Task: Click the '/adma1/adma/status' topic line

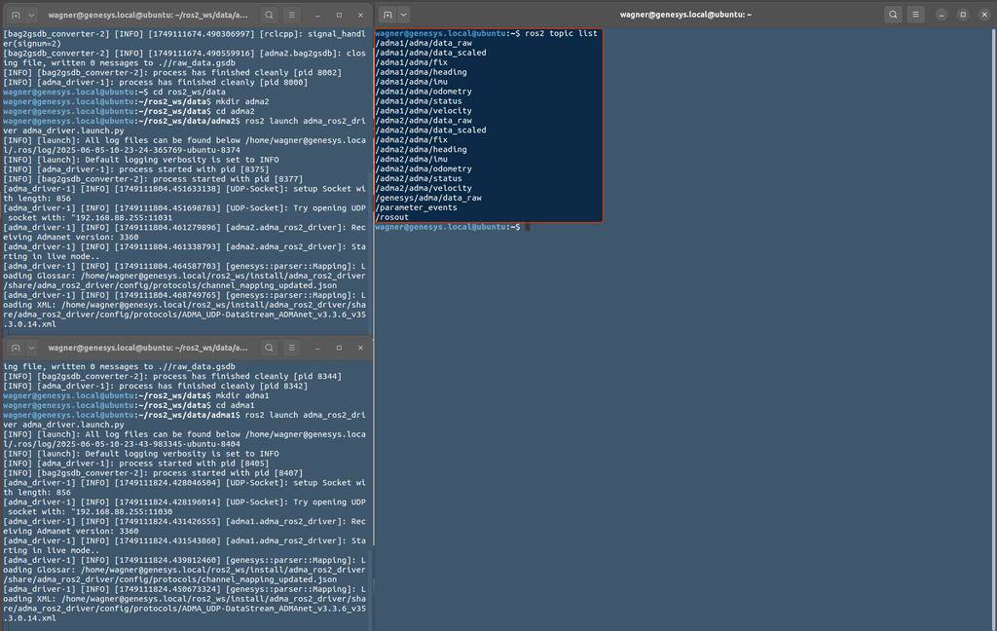Action: (x=419, y=101)
